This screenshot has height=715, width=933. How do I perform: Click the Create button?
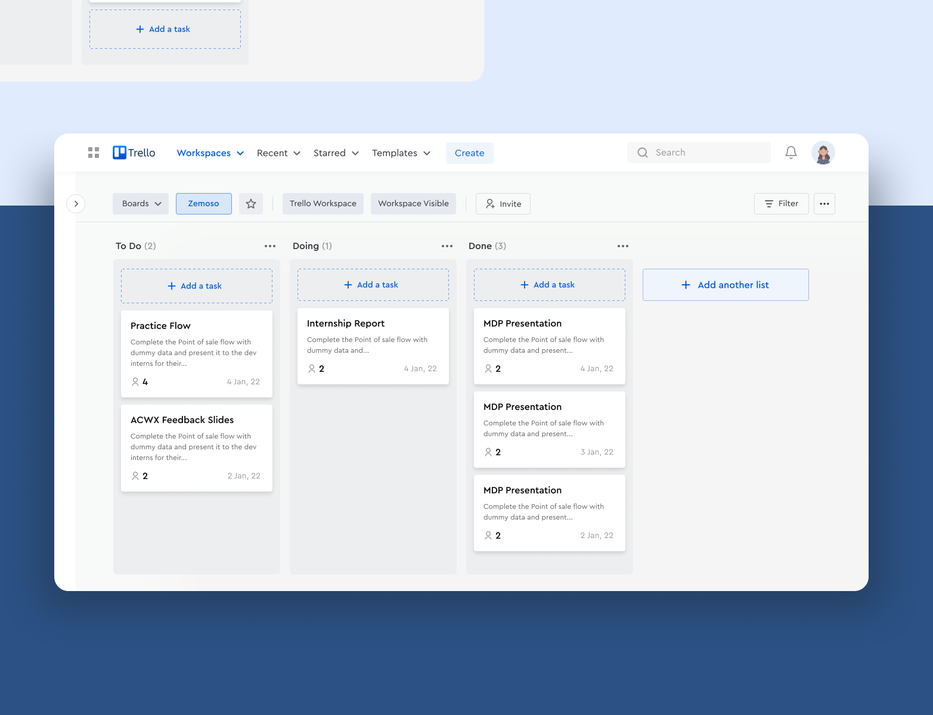(x=469, y=153)
